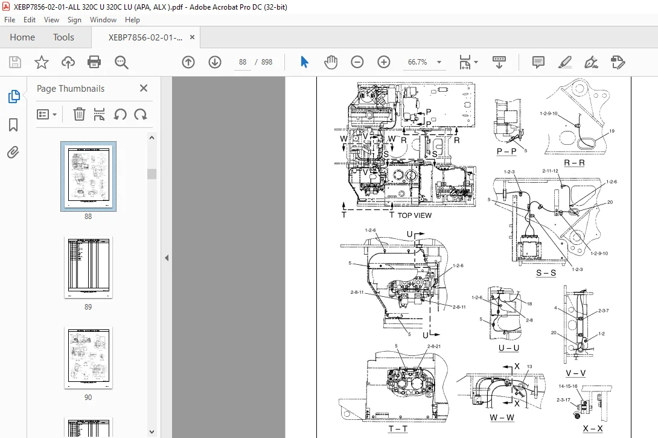Add a sticky note comment

pos(538,62)
